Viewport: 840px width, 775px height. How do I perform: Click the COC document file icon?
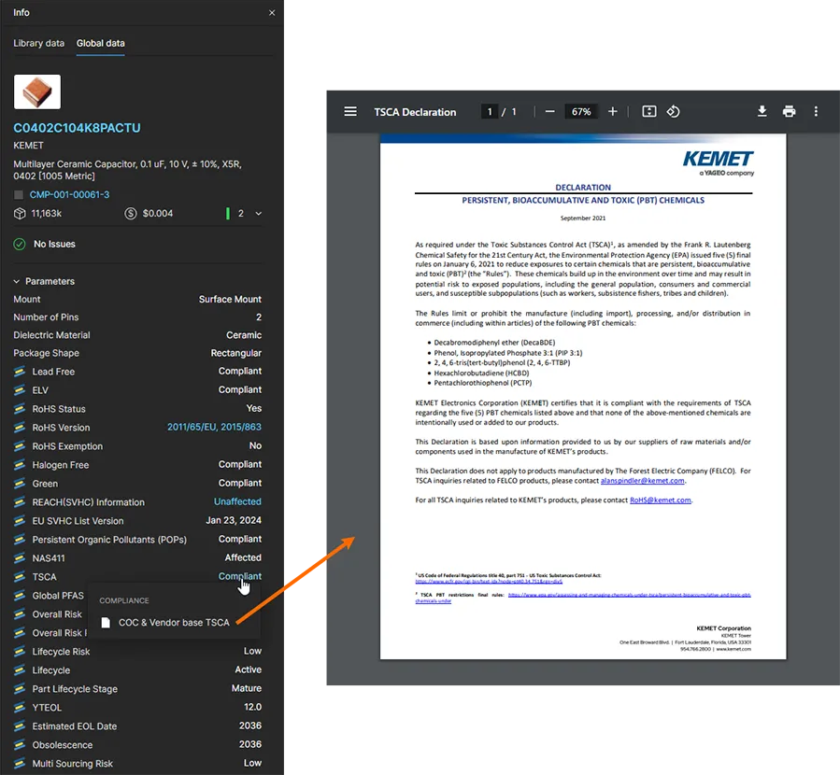pyautogui.click(x=107, y=623)
